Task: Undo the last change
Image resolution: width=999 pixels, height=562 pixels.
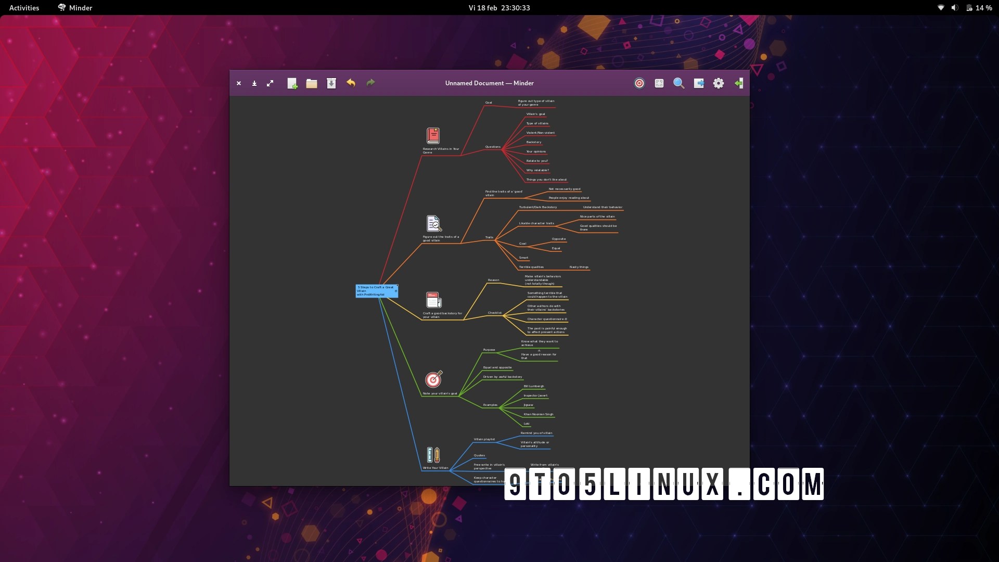Action: coord(351,83)
